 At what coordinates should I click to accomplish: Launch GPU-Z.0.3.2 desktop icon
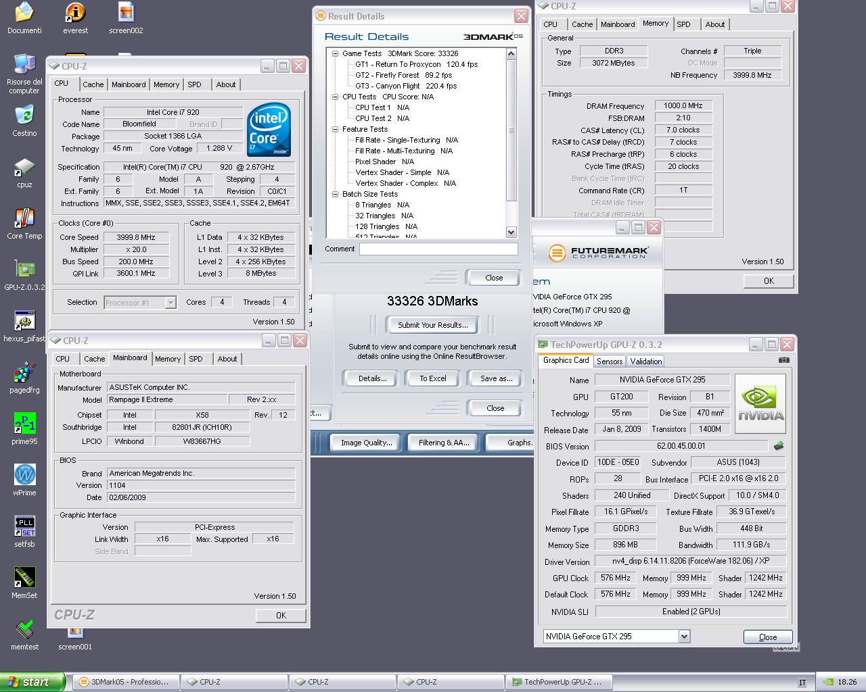[24, 275]
